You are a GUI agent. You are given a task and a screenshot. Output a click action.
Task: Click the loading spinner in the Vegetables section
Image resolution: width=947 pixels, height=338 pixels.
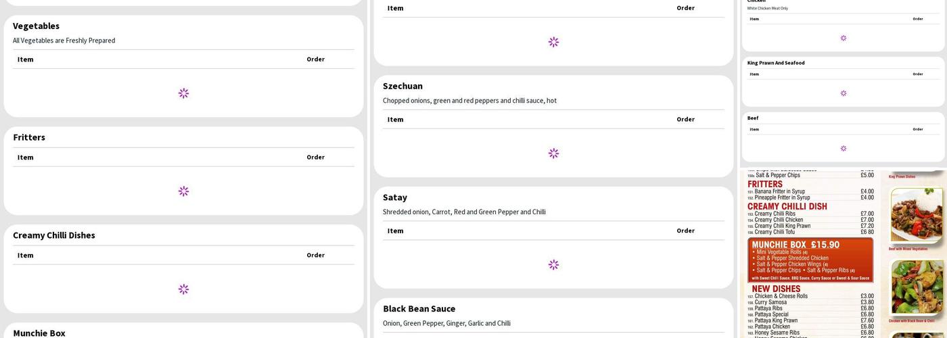click(x=183, y=93)
